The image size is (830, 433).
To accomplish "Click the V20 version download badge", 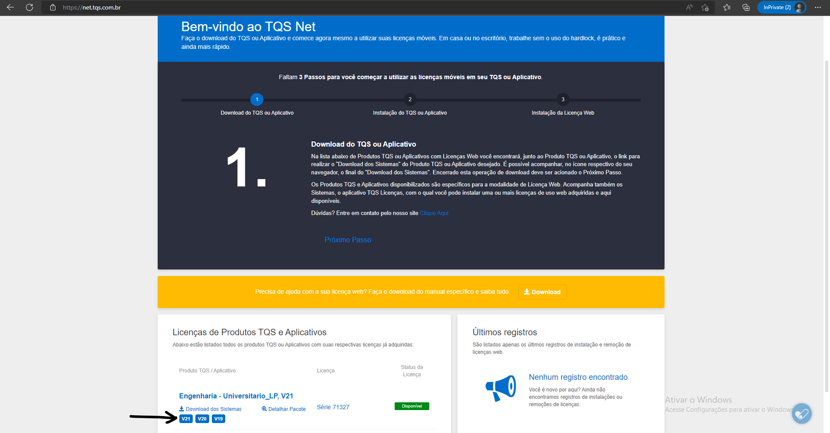I will coord(202,419).
